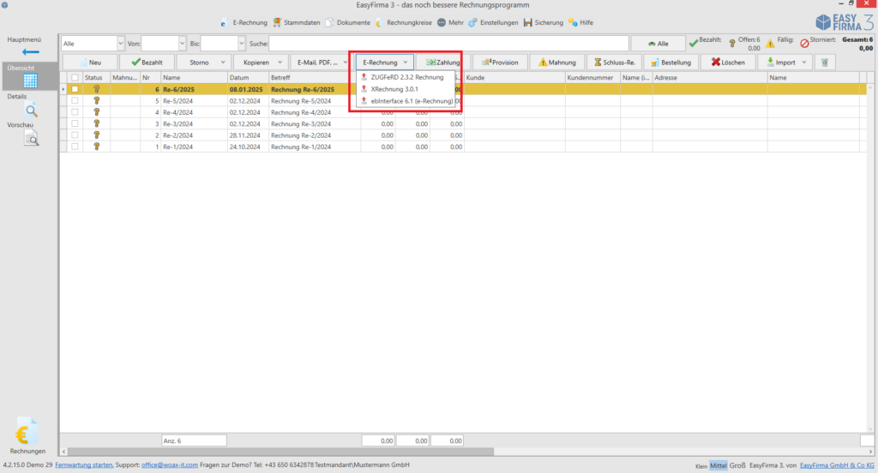Click the EasyFirma 3 logo
The width and height of the screenshot is (878, 473).
click(845, 22)
